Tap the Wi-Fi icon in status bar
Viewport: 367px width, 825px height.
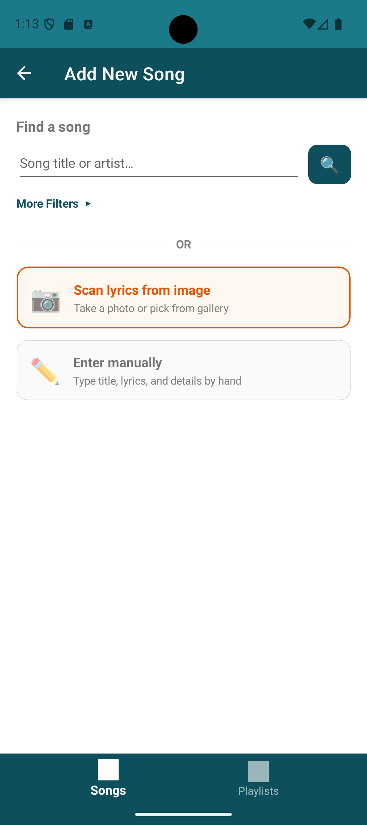click(x=309, y=24)
